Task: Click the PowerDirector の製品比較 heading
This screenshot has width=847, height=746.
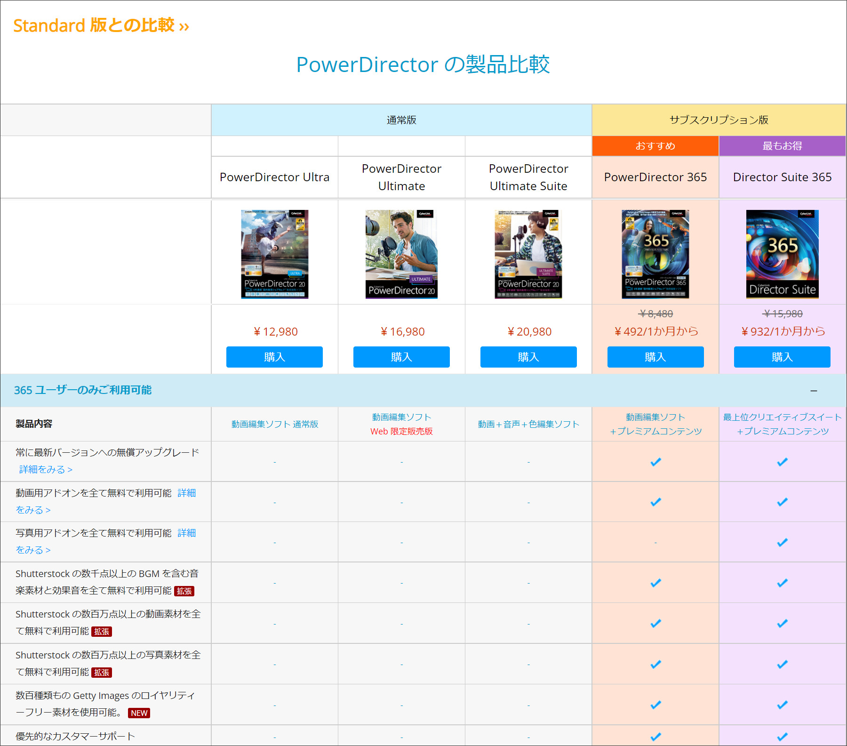Action: [423, 64]
